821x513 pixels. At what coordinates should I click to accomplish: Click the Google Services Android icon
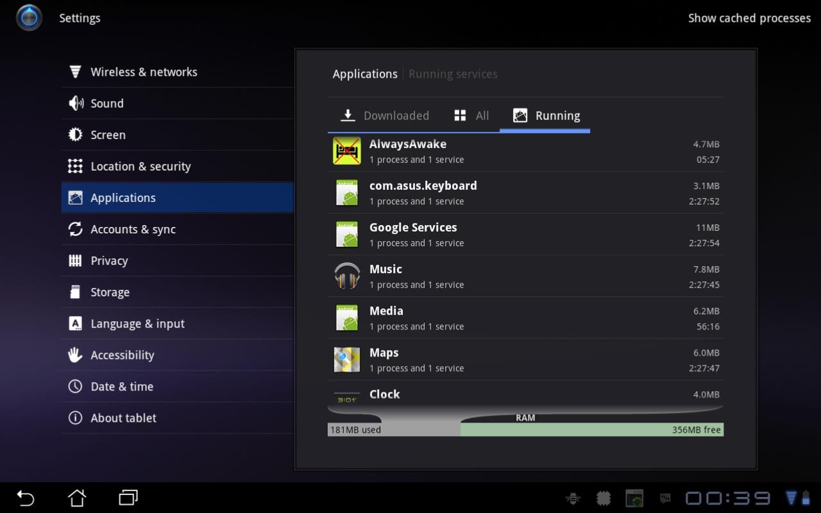tap(347, 235)
